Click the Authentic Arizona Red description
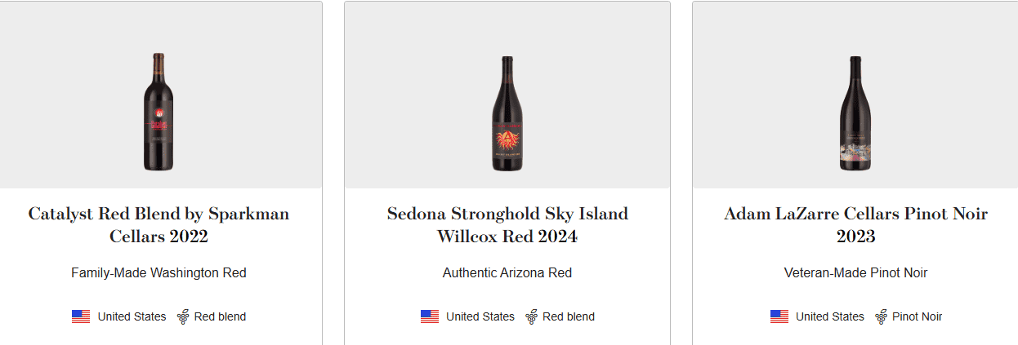The height and width of the screenshot is (345, 1018). (507, 273)
